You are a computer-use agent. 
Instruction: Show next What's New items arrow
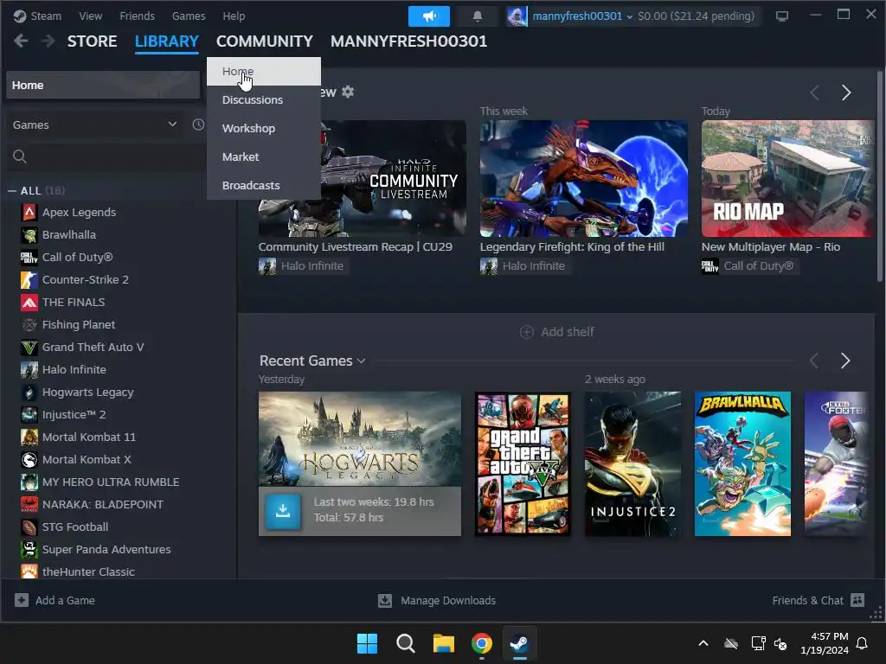(x=846, y=93)
